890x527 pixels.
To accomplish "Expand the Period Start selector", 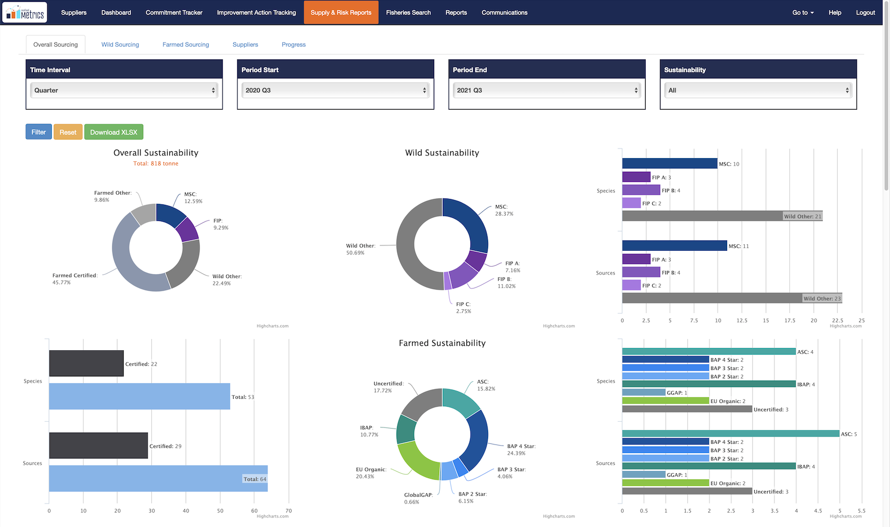I will (x=335, y=90).
